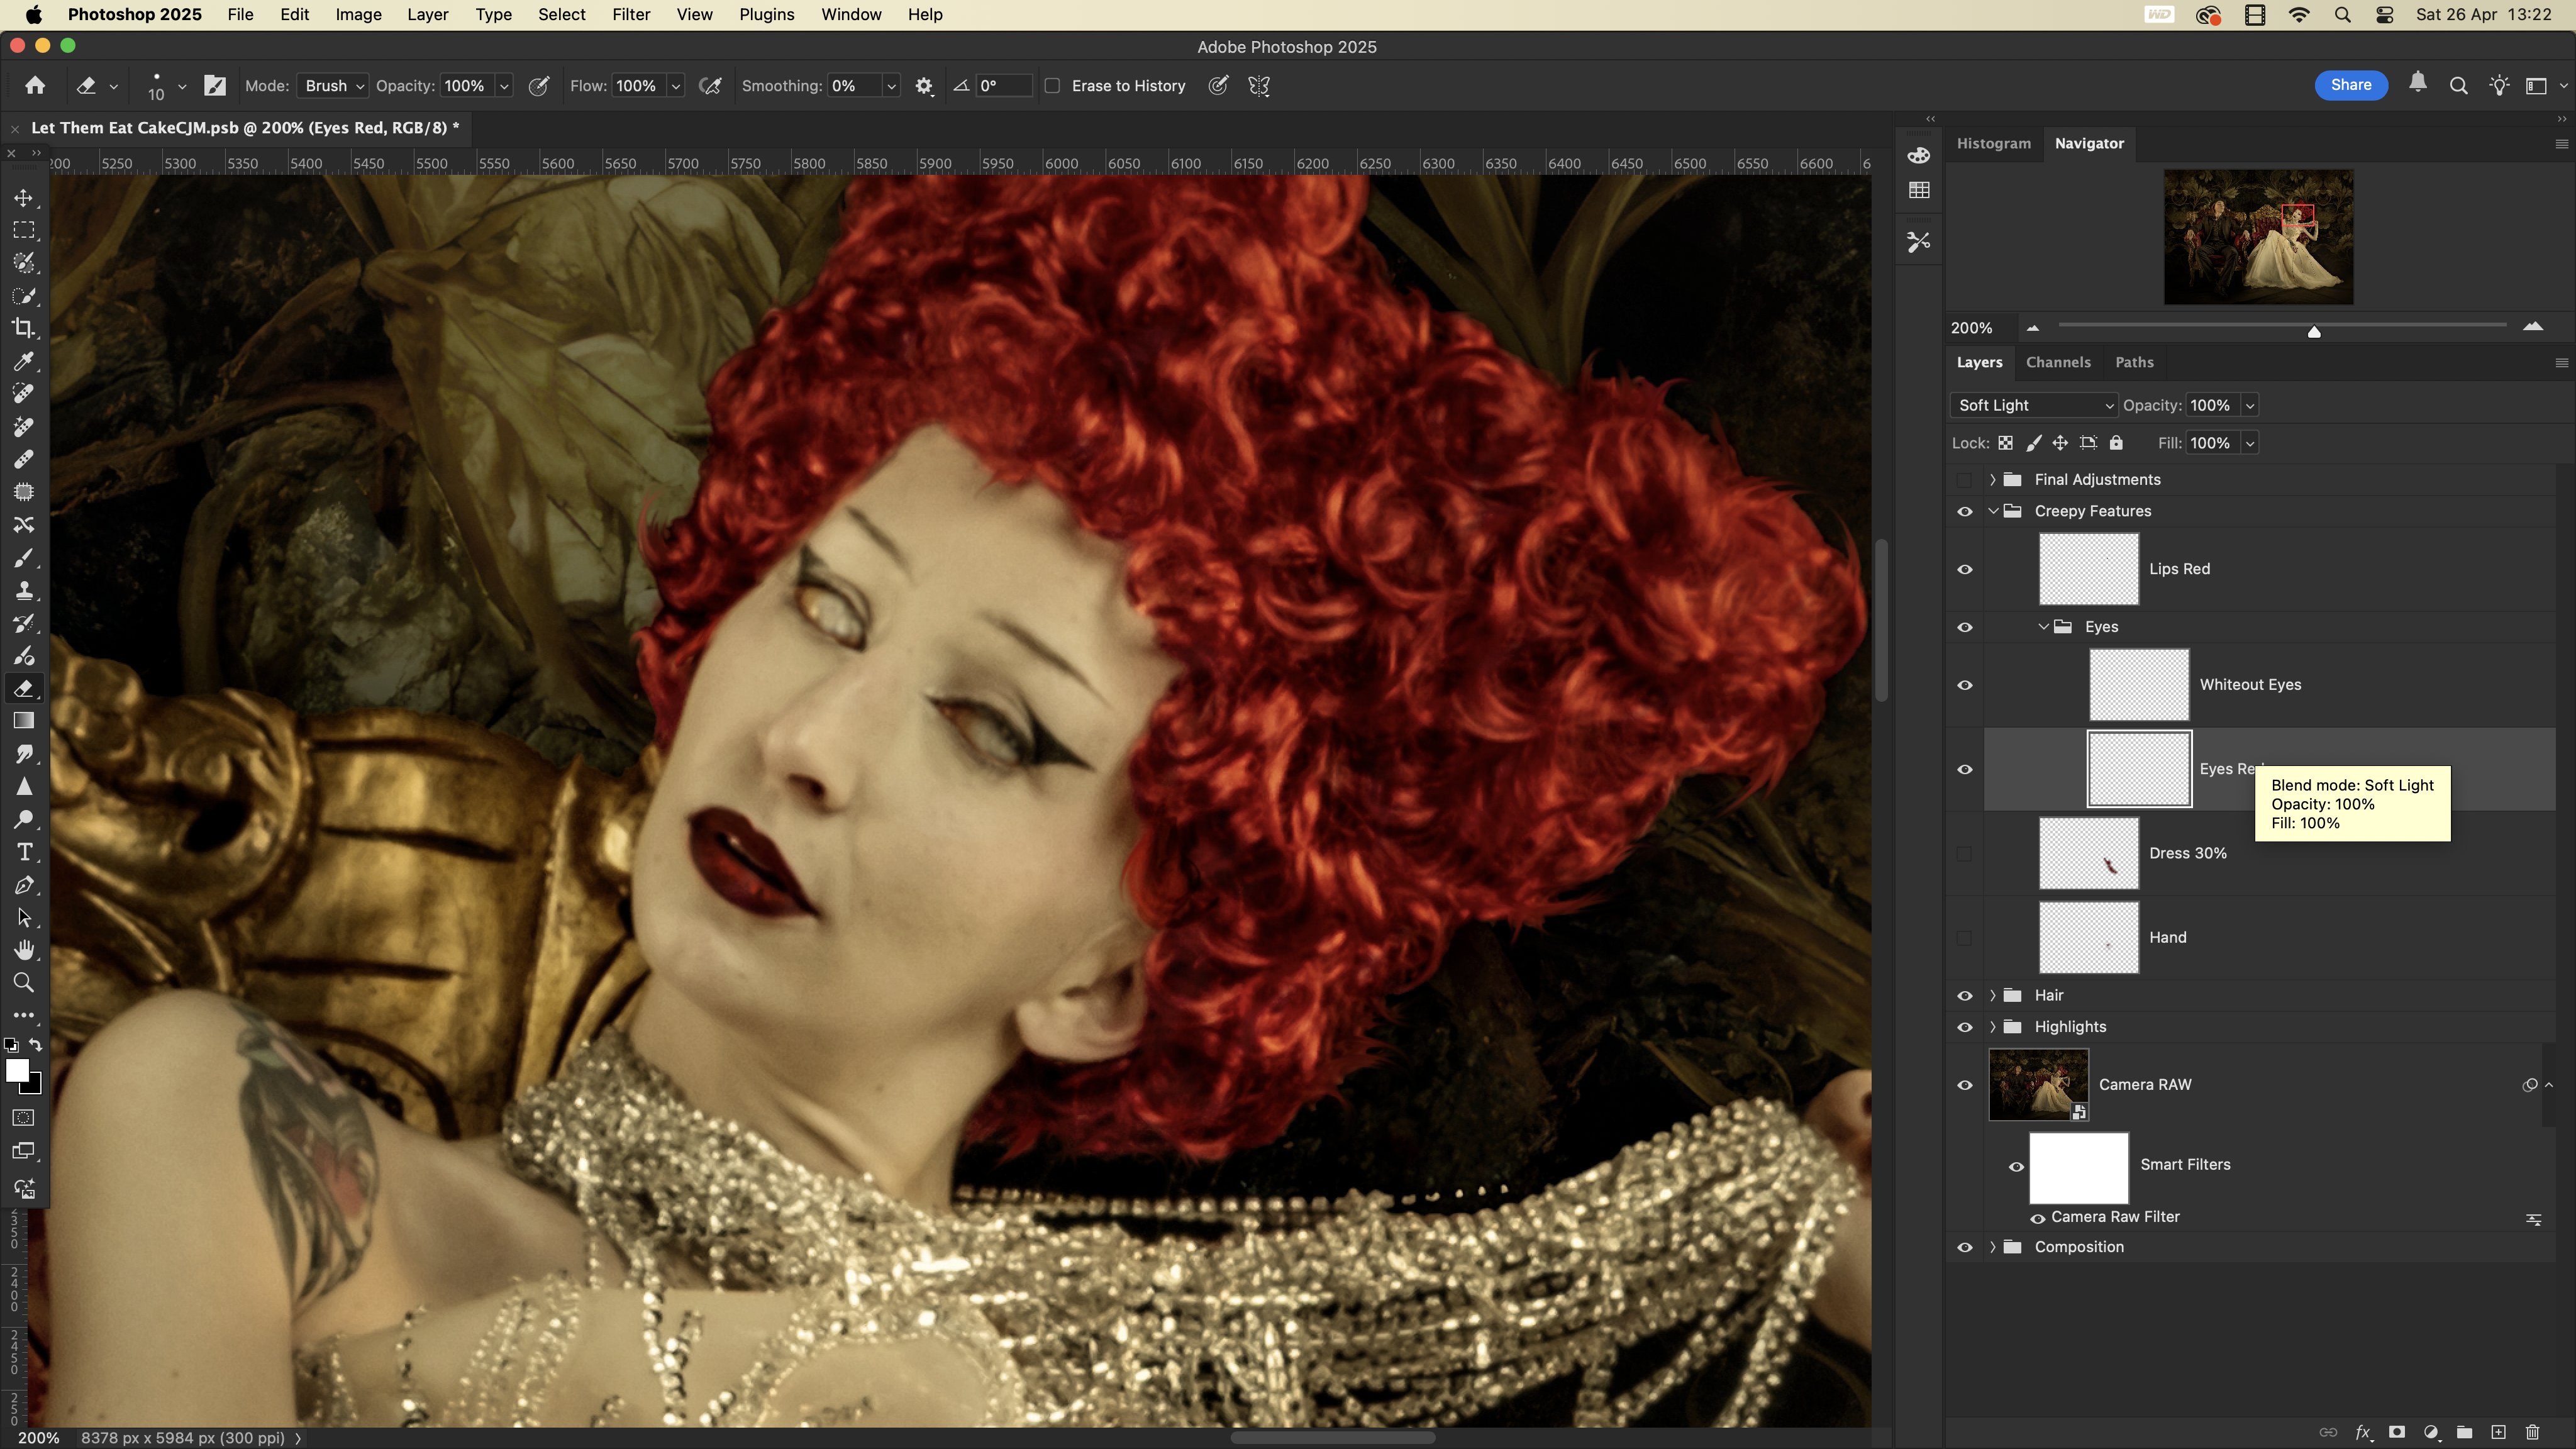Screen dimensions: 2576x1449
Task: Select the Move tool
Action: coord(24,198)
